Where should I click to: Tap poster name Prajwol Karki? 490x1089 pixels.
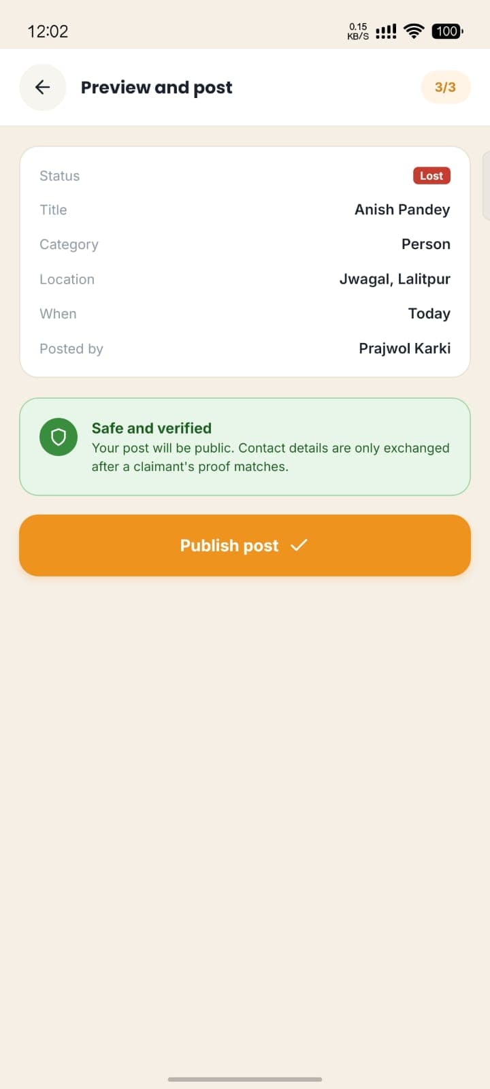405,348
